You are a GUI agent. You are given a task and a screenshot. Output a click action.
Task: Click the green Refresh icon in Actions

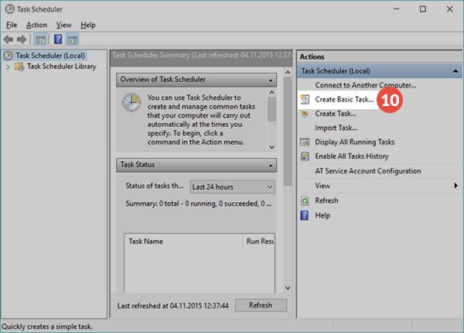305,201
